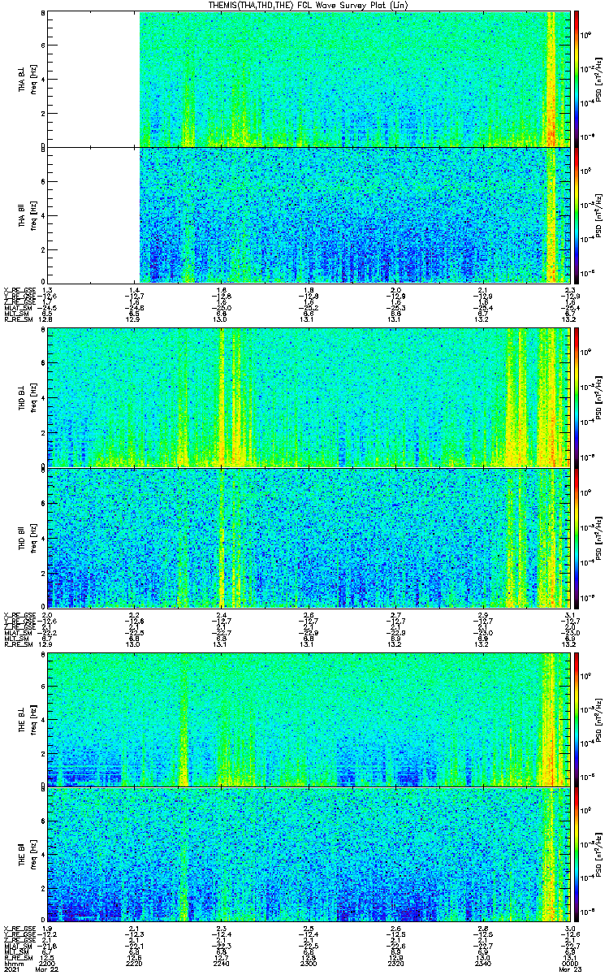Click the Mar 23 date label

point(571,970)
